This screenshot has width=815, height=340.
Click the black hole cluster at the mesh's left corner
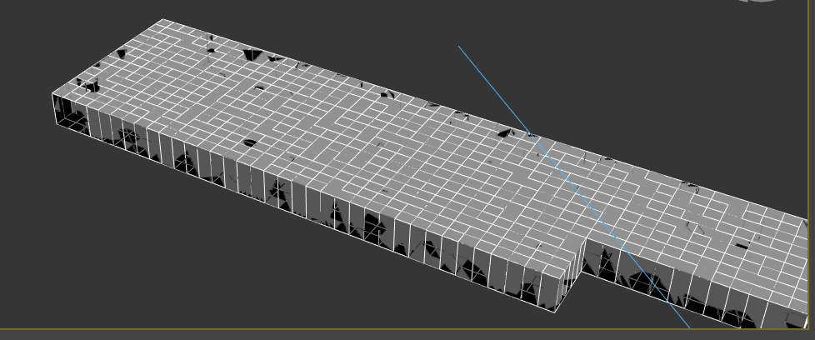point(87,85)
